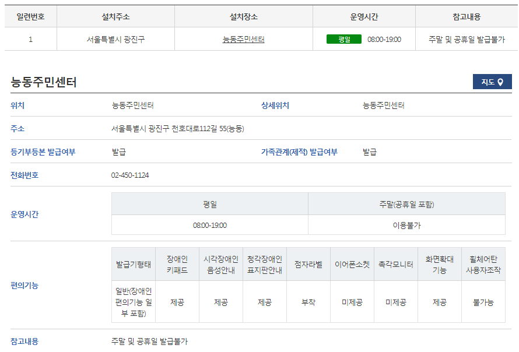Open the 지도 map button
The width and height of the screenshot is (519, 352).
[492, 82]
